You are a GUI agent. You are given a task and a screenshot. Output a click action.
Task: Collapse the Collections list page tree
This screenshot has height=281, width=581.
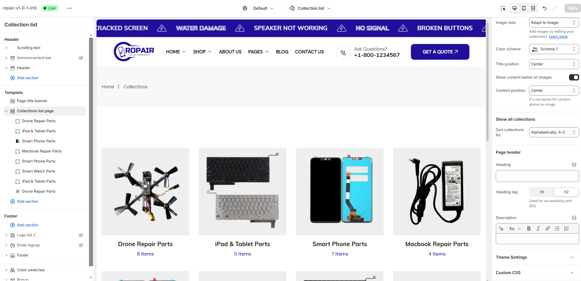(6, 111)
